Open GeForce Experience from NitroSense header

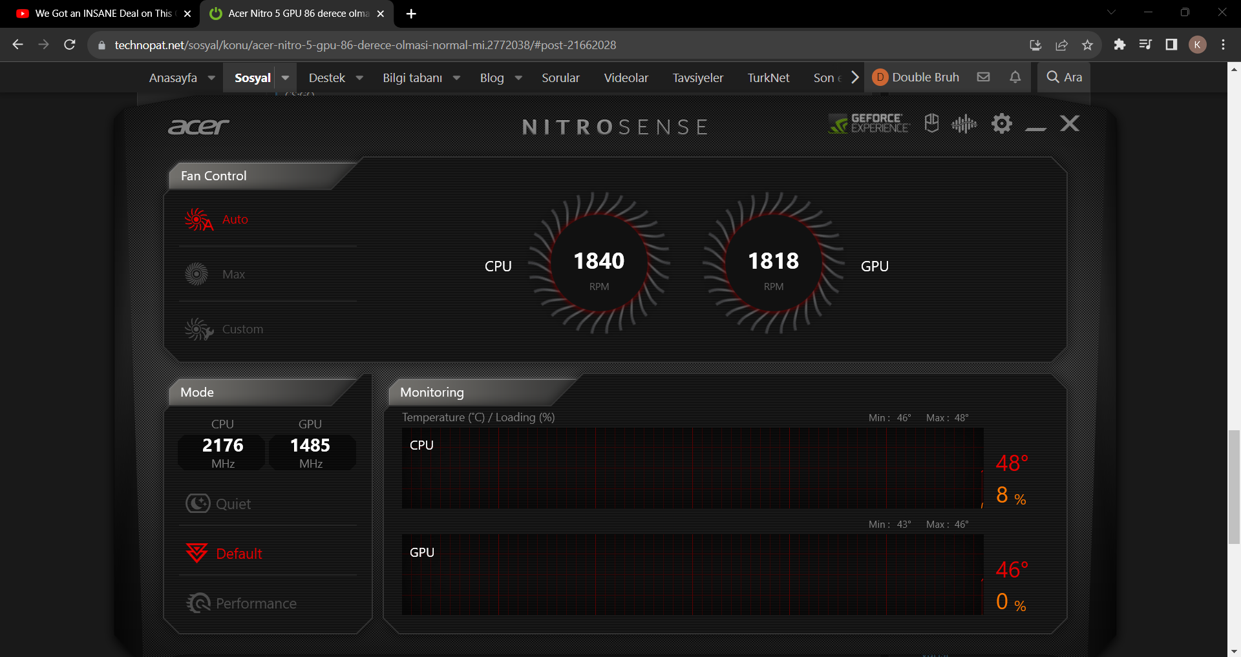coord(869,123)
